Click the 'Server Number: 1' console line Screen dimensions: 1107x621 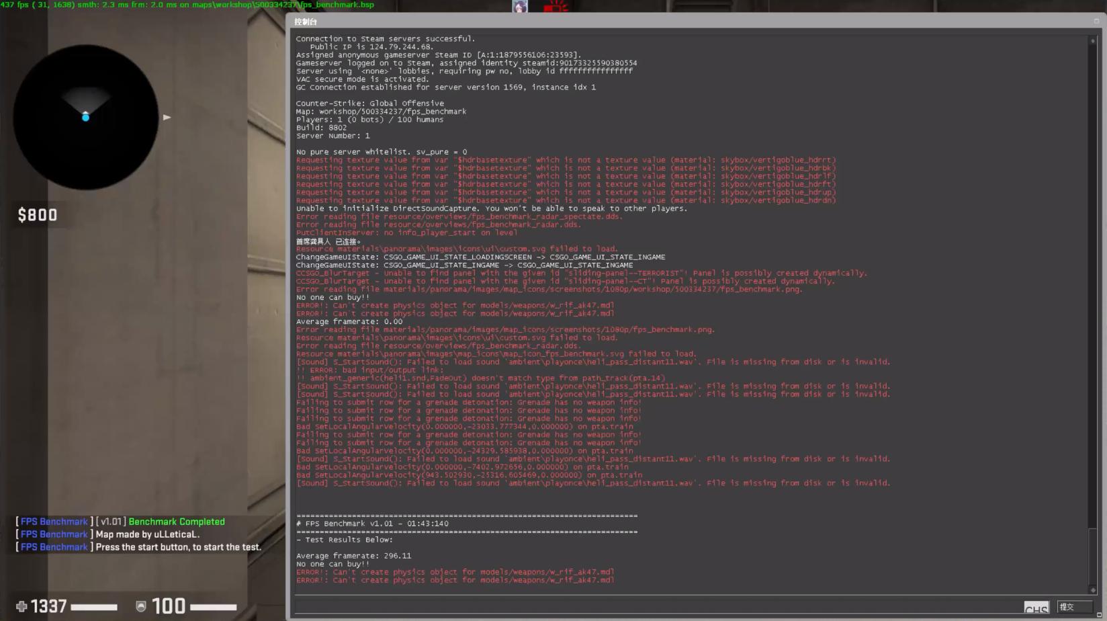pyautogui.click(x=333, y=136)
